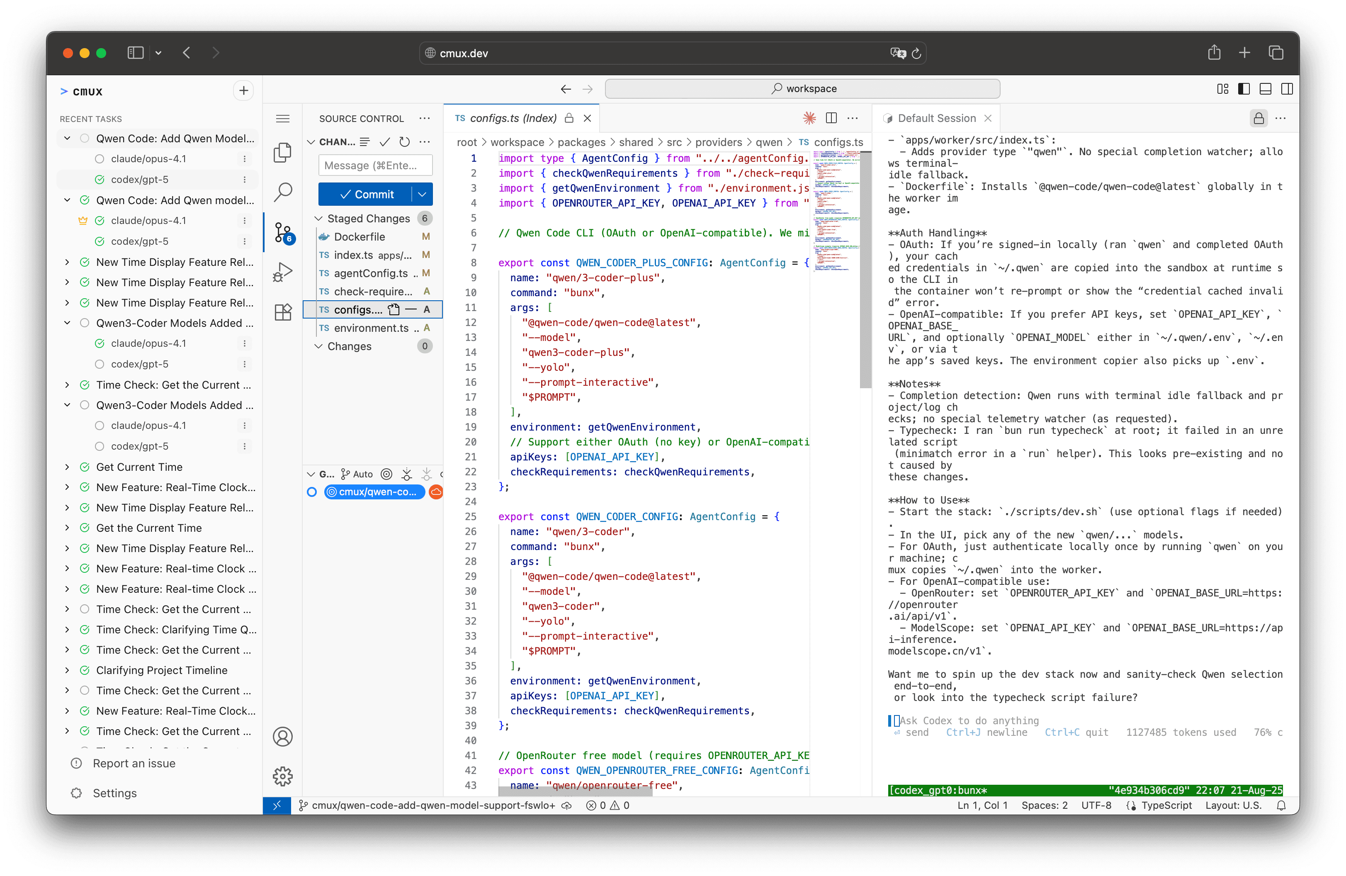
Task: Click the cmux/qwen-co branch pill
Action: point(374,492)
